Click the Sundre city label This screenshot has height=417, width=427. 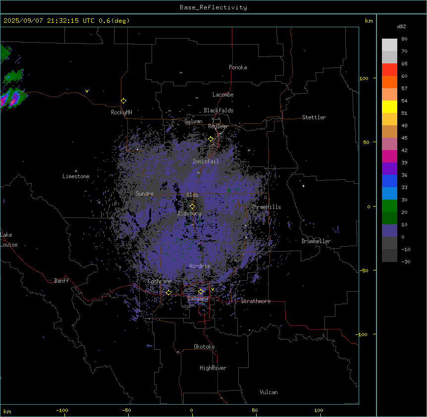tap(145, 194)
